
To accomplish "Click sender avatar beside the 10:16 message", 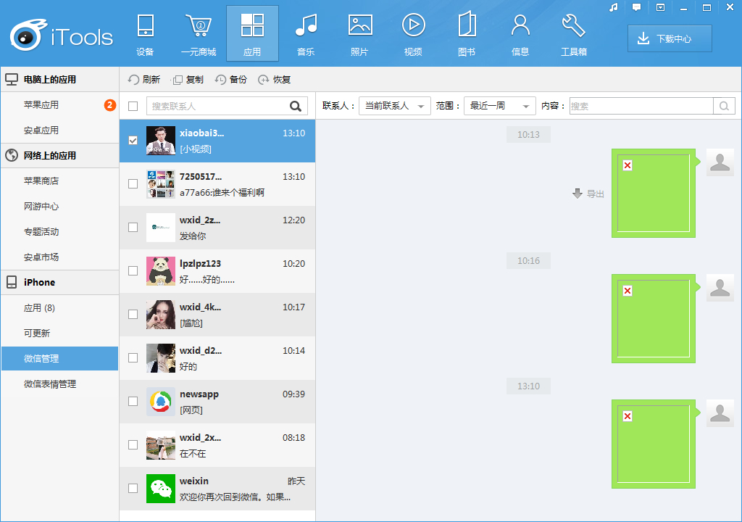I will (720, 288).
